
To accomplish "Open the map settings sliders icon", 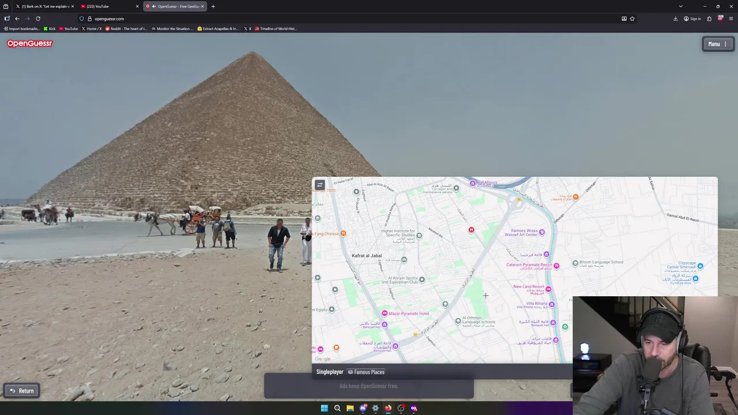I will coord(320,185).
